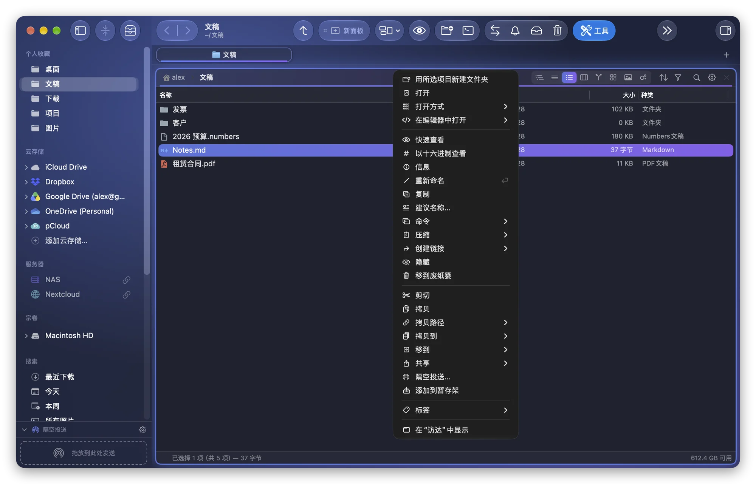Toggle the right inspector panel button
The image size is (756, 484).
point(725,31)
